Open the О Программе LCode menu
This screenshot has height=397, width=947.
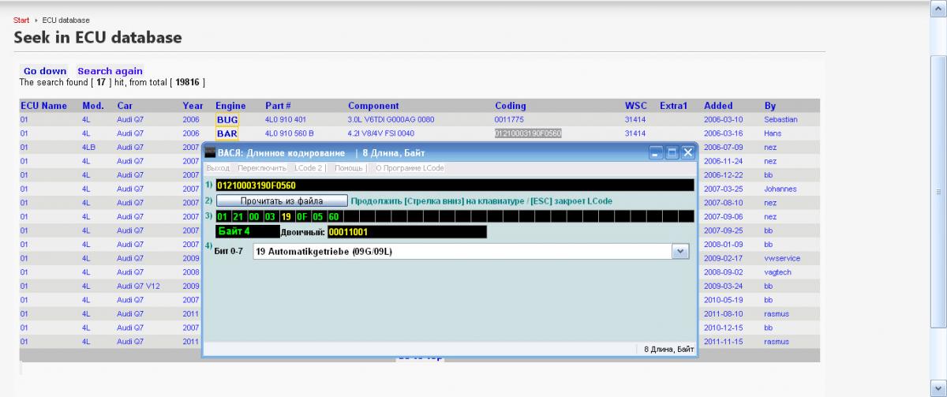[x=410, y=168]
